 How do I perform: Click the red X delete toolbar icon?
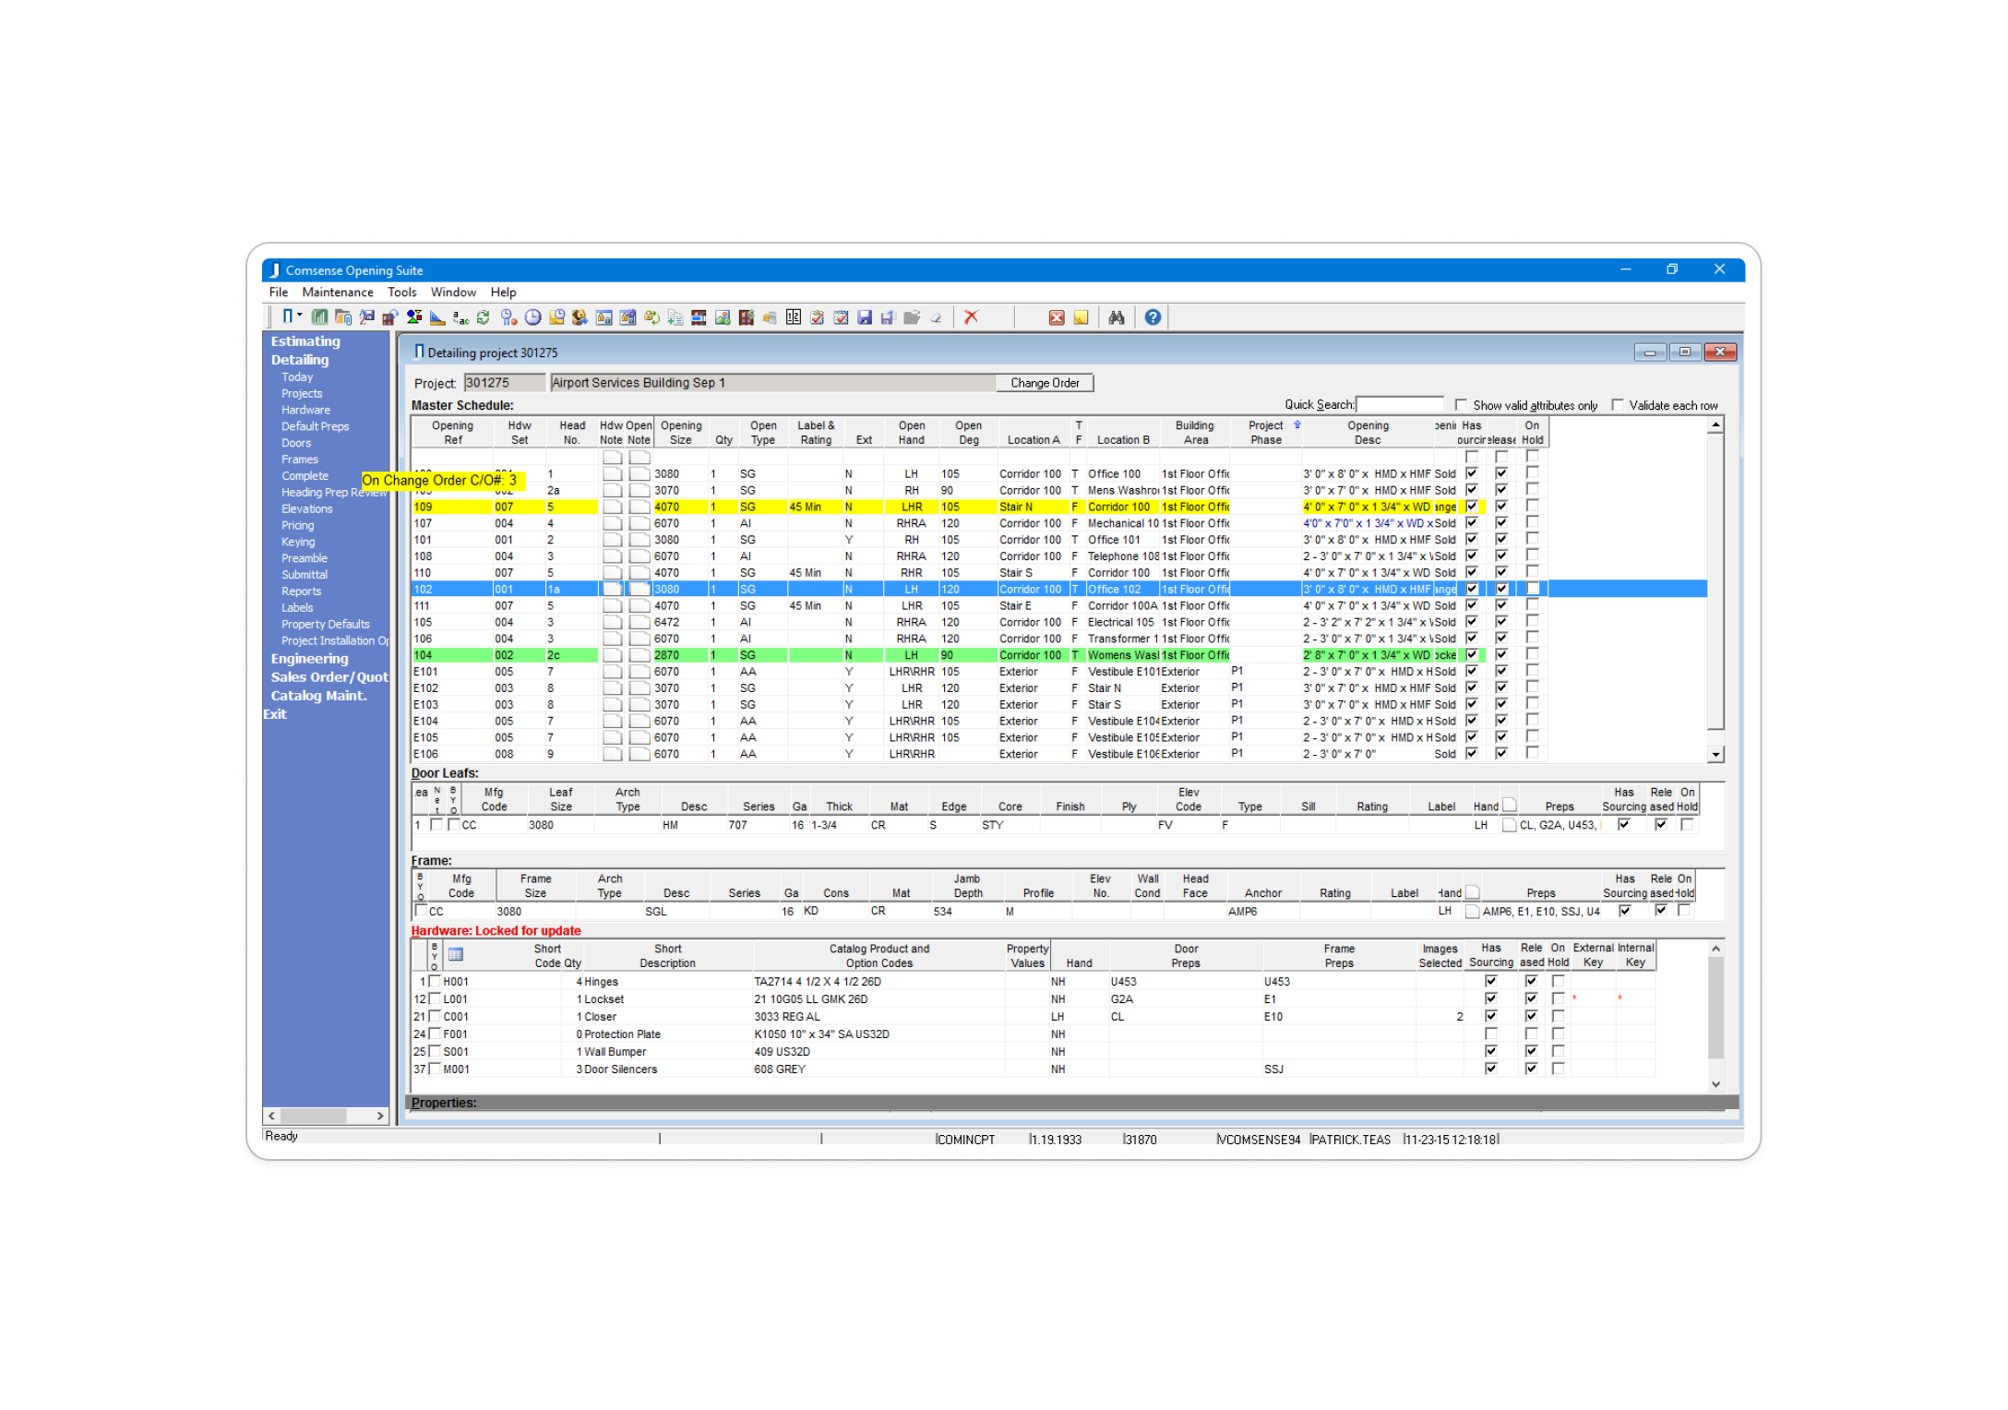(x=971, y=317)
